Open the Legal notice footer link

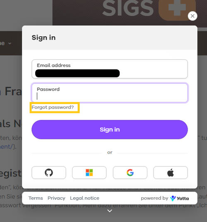click(x=85, y=198)
